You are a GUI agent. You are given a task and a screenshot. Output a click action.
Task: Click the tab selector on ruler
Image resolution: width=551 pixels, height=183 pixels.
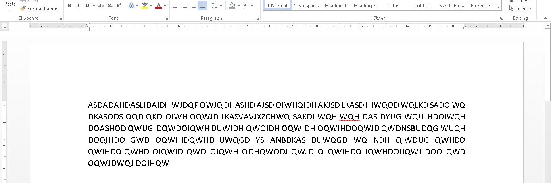point(4,27)
